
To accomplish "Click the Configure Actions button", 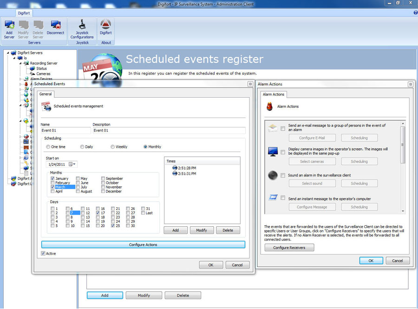I will (x=143, y=244).
